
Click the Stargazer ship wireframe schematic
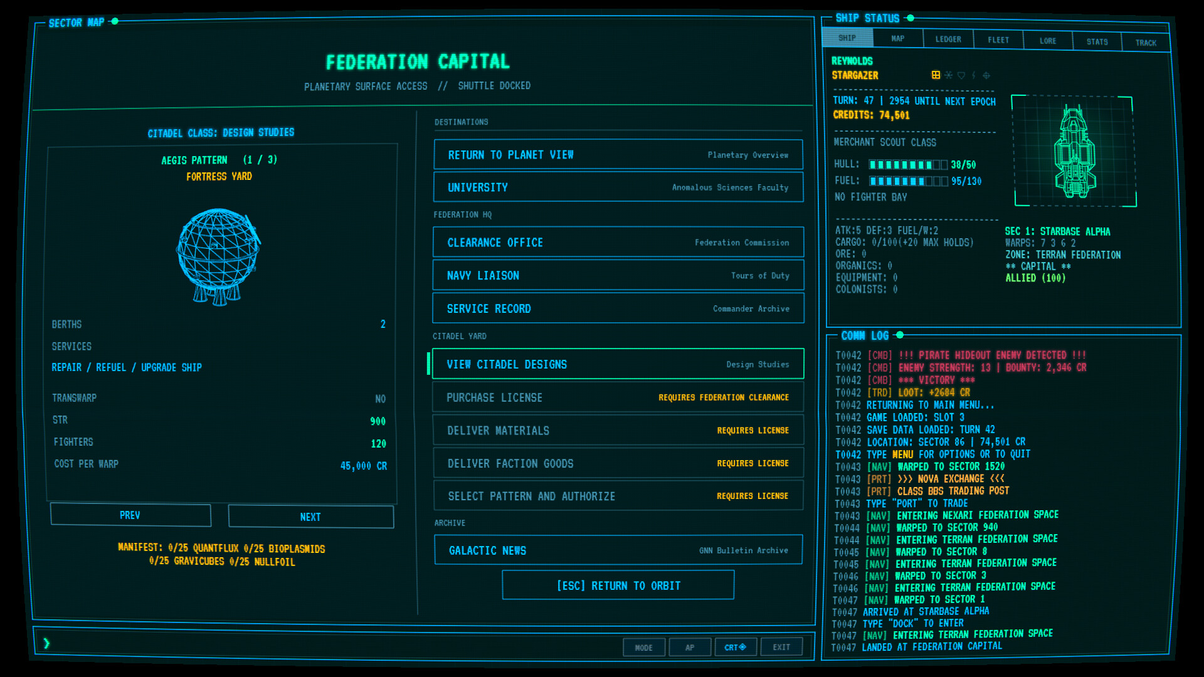tap(1074, 151)
